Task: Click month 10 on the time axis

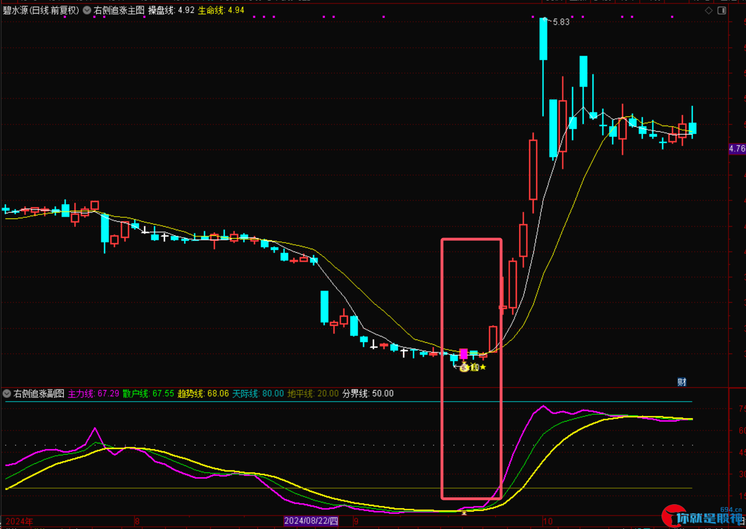Action: coord(548,521)
